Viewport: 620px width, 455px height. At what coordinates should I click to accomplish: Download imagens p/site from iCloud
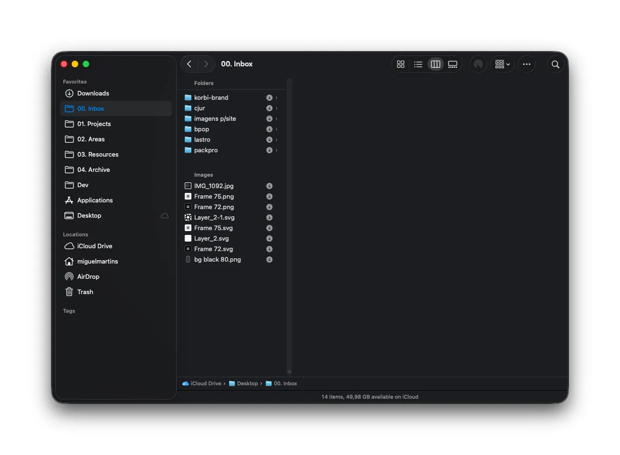269,118
